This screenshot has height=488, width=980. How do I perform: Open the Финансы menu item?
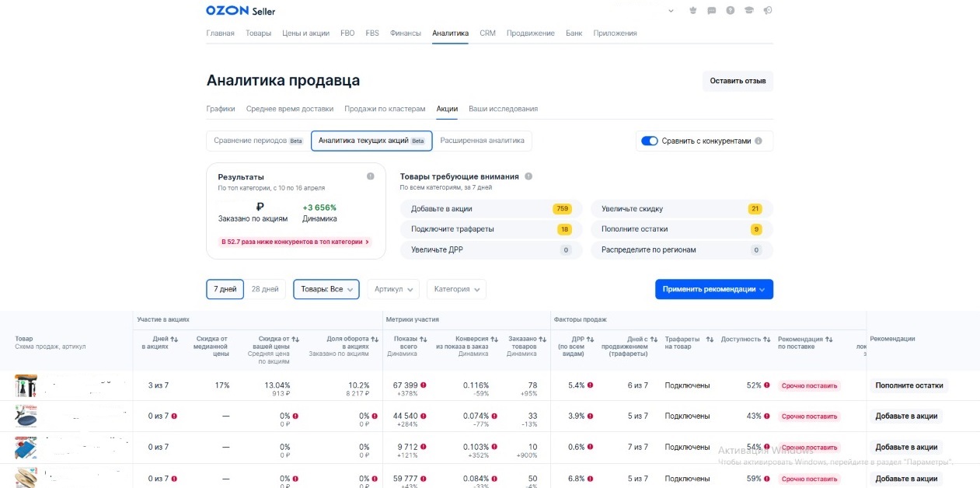(x=406, y=33)
